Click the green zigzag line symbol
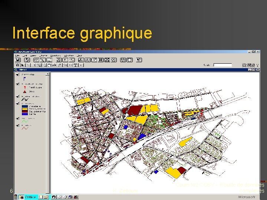The height and width of the screenshot is (200, 267). tap(25, 121)
